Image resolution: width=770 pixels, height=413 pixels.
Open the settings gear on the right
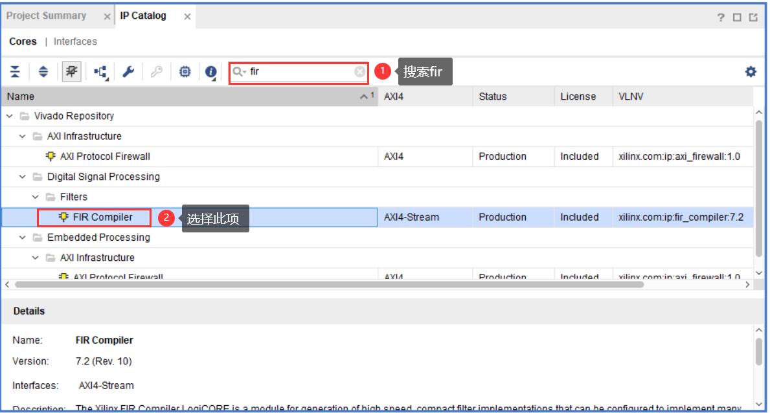click(750, 71)
